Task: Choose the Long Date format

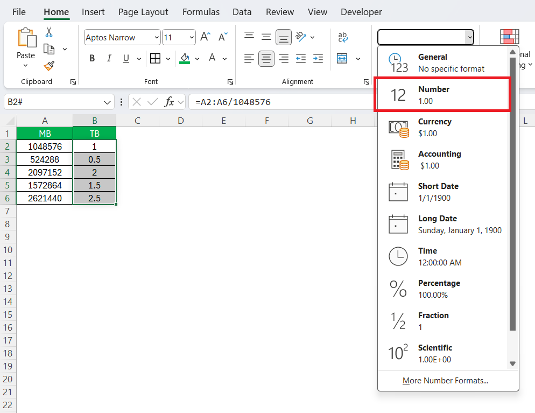Action: pos(443,224)
